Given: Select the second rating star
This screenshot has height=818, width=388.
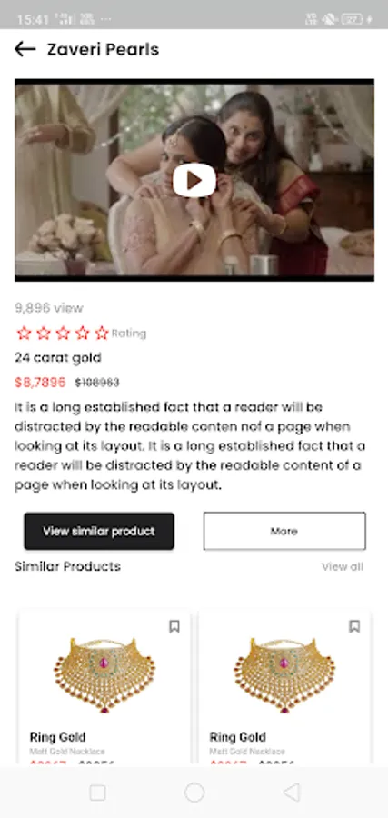Looking at the screenshot, I should [44, 333].
